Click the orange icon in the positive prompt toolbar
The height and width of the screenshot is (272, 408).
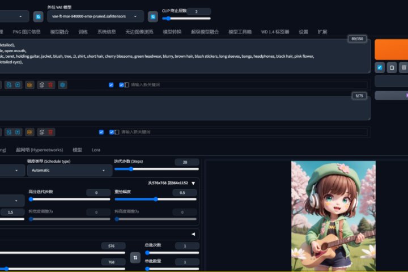pos(29,85)
